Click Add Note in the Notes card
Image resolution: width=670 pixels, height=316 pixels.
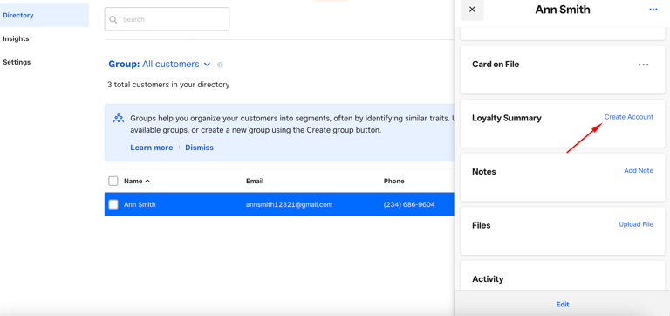[639, 170]
